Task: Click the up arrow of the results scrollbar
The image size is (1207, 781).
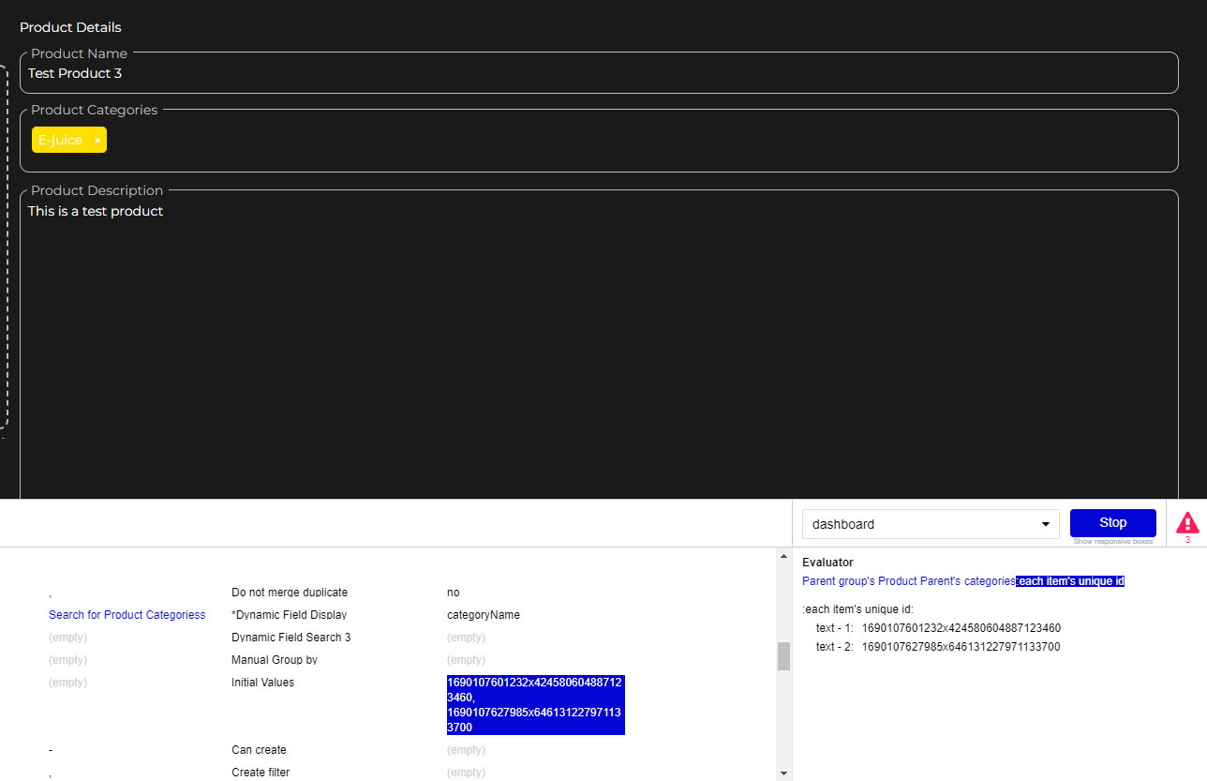Action: (783, 555)
